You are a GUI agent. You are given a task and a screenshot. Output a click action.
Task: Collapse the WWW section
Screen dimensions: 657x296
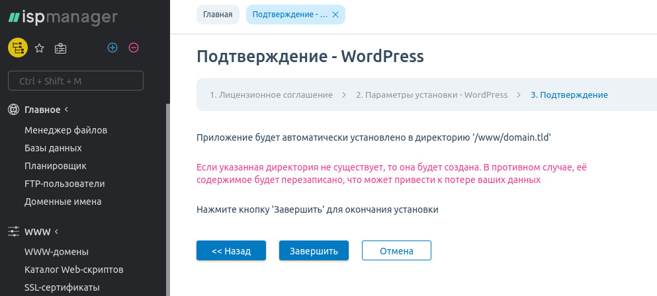pos(56,232)
